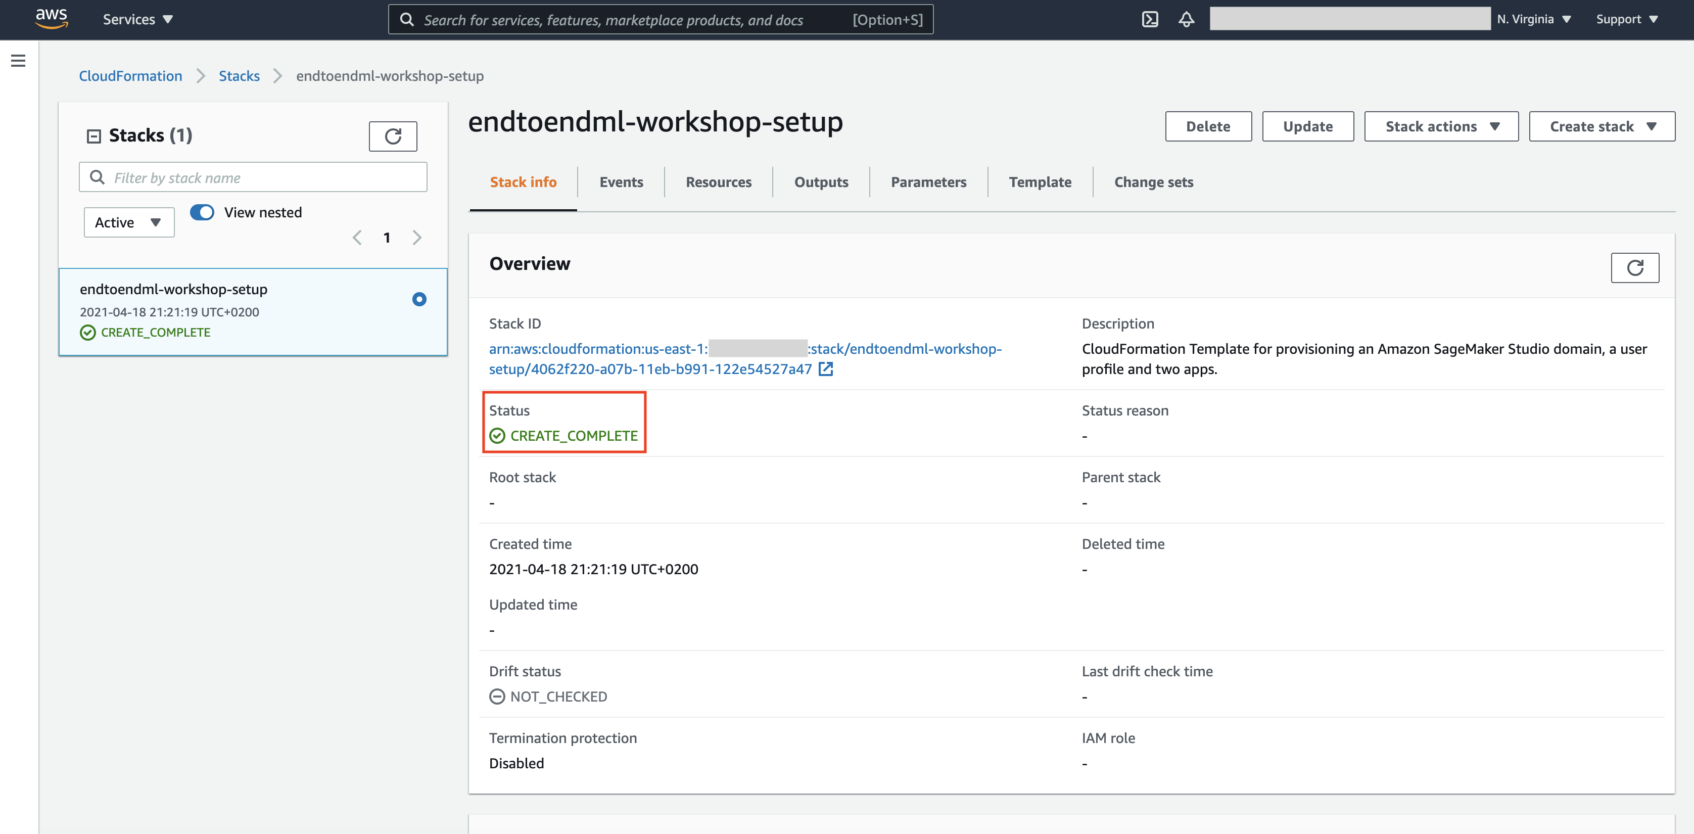Open the hamburger navigation menu
1694x834 pixels.
point(18,61)
